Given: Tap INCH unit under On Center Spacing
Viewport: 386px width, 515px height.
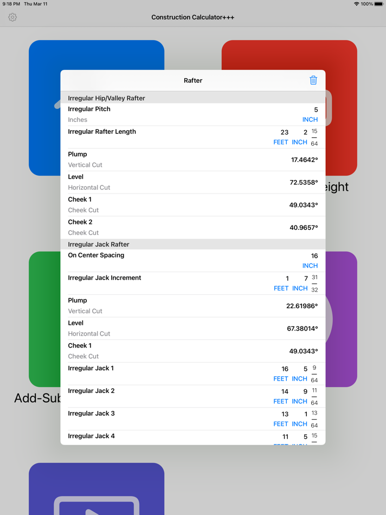Looking at the screenshot, I should coord(310,266).
